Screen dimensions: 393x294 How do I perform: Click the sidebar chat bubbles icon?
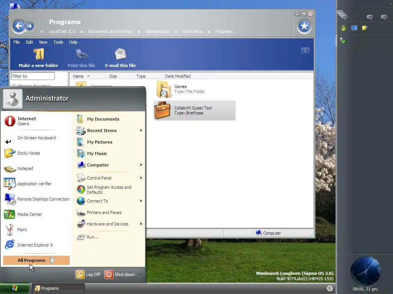342,15
